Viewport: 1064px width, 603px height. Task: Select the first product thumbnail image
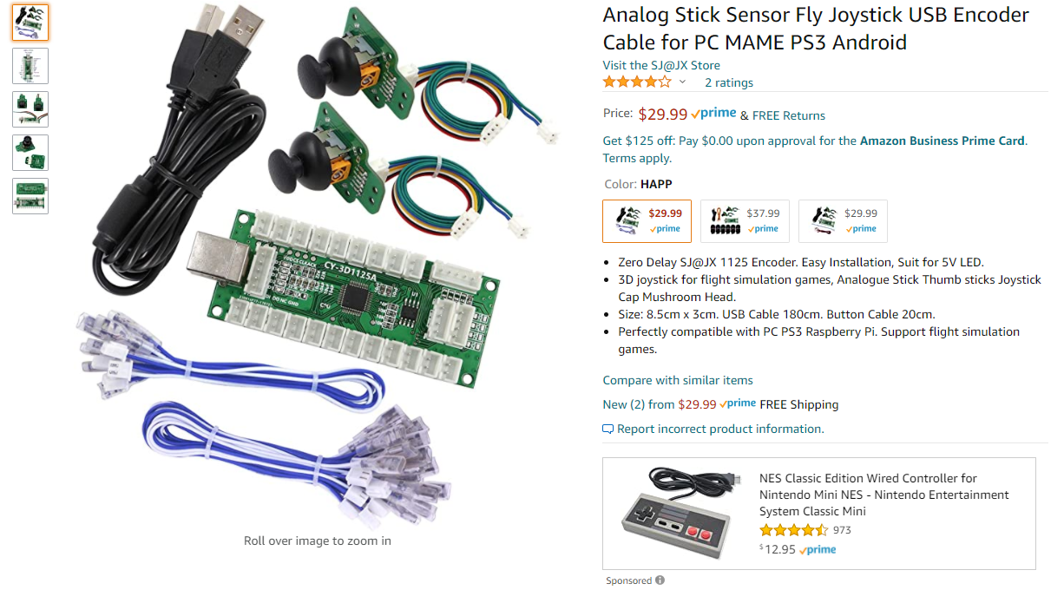click(30, 23)
